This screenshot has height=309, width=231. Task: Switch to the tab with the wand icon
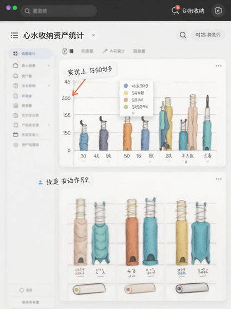[114, 51]
